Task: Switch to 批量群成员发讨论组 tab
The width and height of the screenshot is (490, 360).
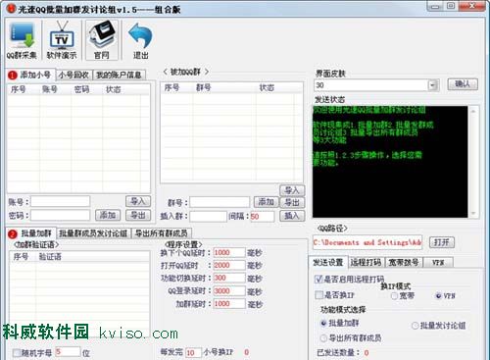Action: pyautogui.click(x=93, y=233)
